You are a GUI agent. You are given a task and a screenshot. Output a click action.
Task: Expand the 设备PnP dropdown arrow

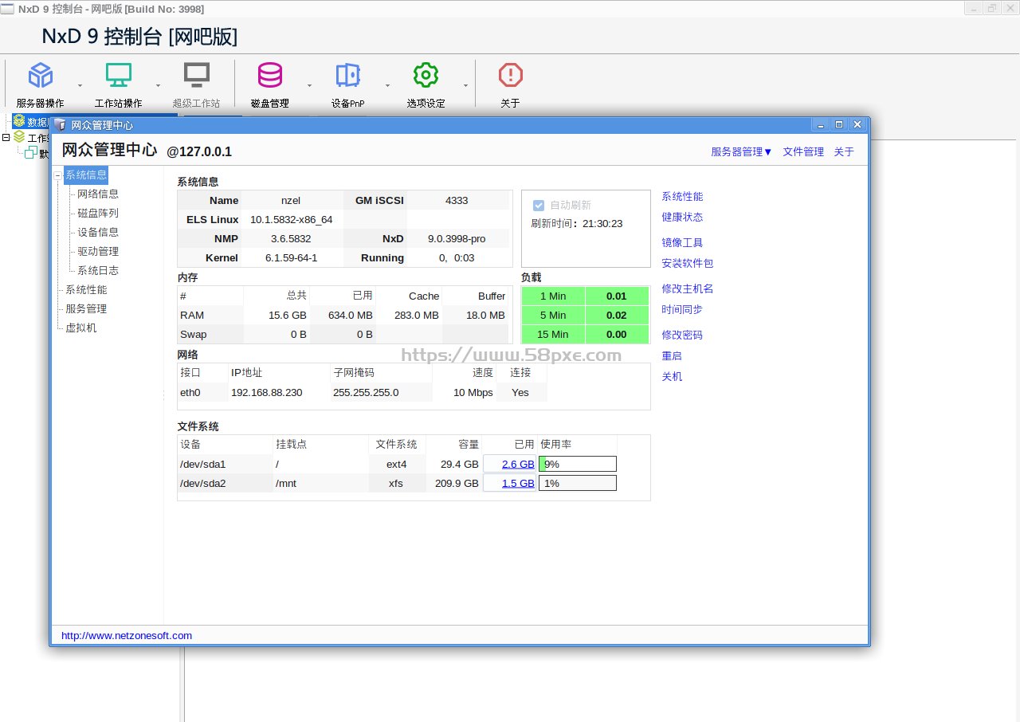click(x=387, y=85)
